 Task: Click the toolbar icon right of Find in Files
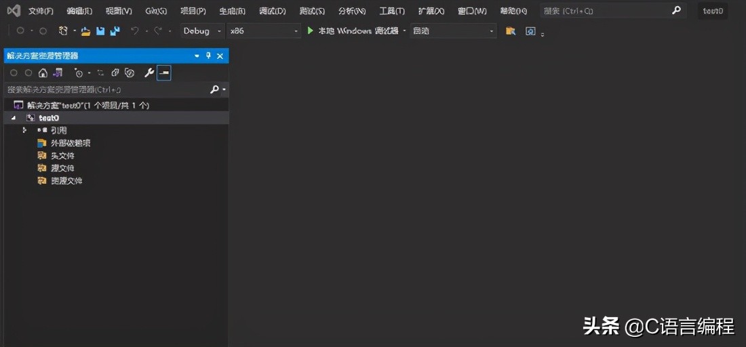pyautogui.click(x=530, y=31)
